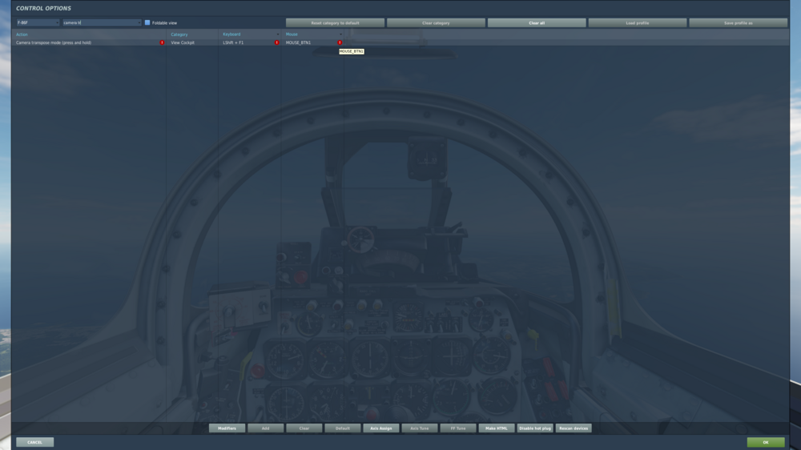
Task: Click the FF Tune button
Action: [x=458, y=428]
